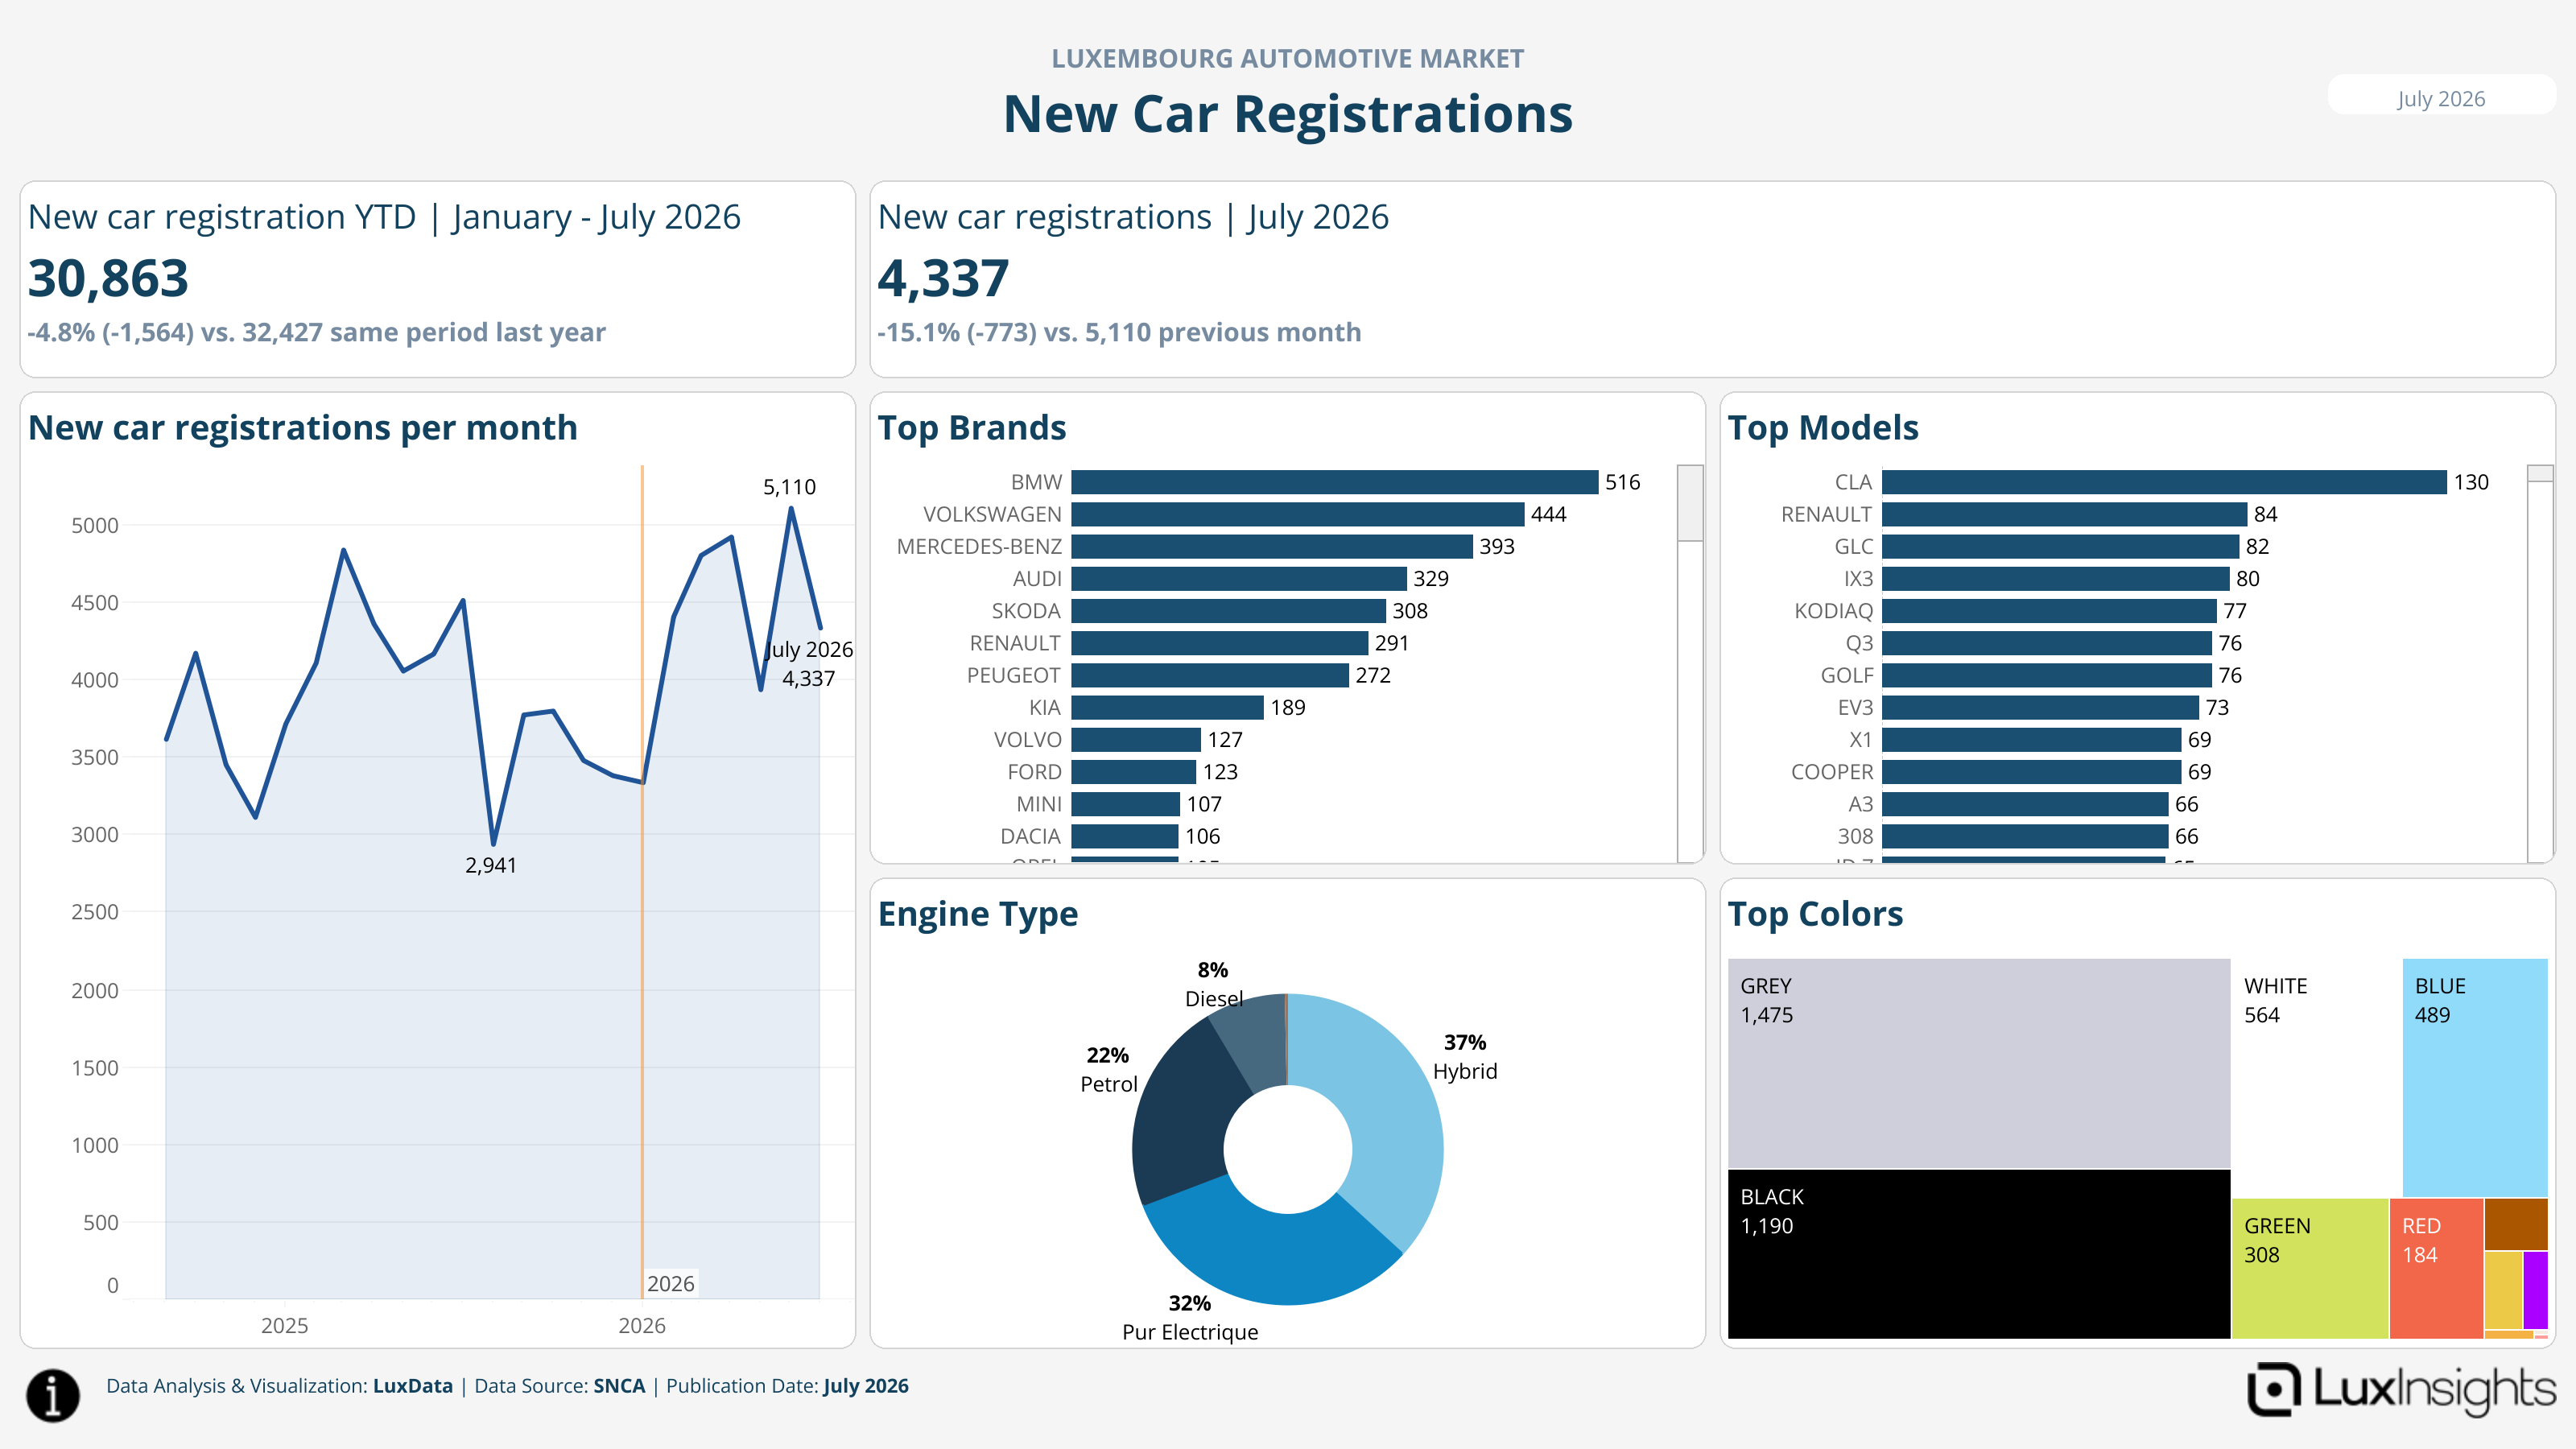Select the VOLKSWAGEN bar with 444
This screenshot has height=1449, width=2576.
click(1297, 514)
